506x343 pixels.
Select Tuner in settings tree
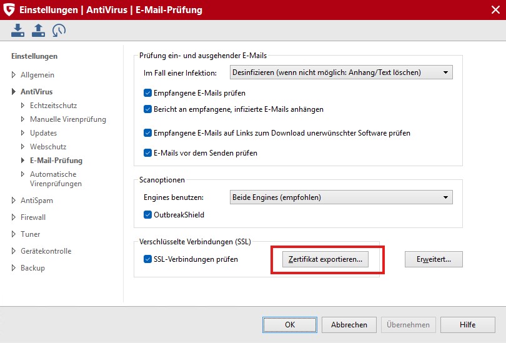tap(31, 234)
